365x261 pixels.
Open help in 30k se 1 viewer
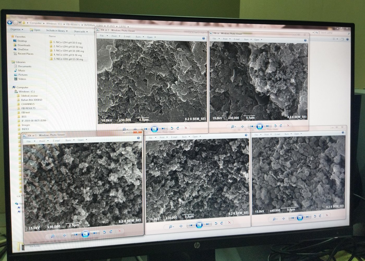point(138,138)
